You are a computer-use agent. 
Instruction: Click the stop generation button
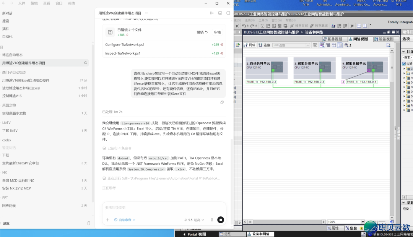click(x=221, y=220)
